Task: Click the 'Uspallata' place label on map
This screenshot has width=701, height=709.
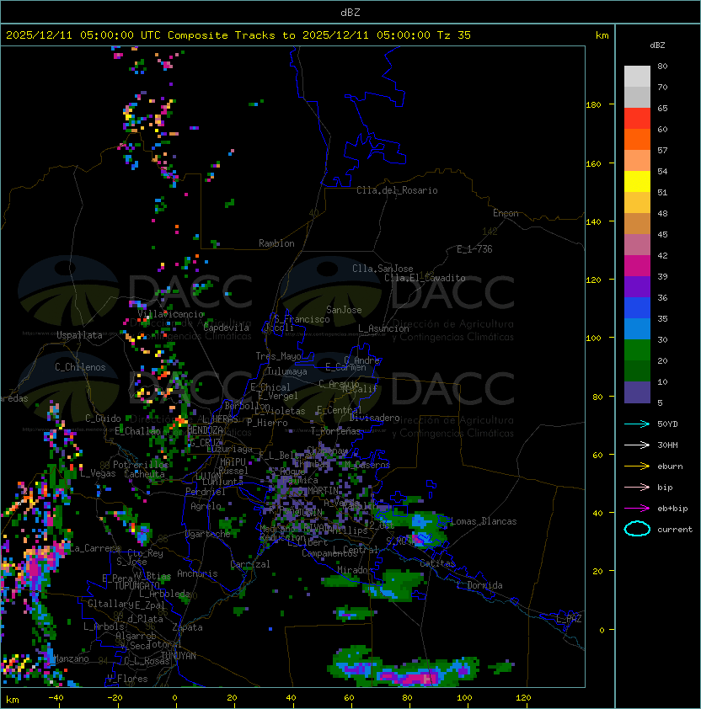Action: click(80, 335)
